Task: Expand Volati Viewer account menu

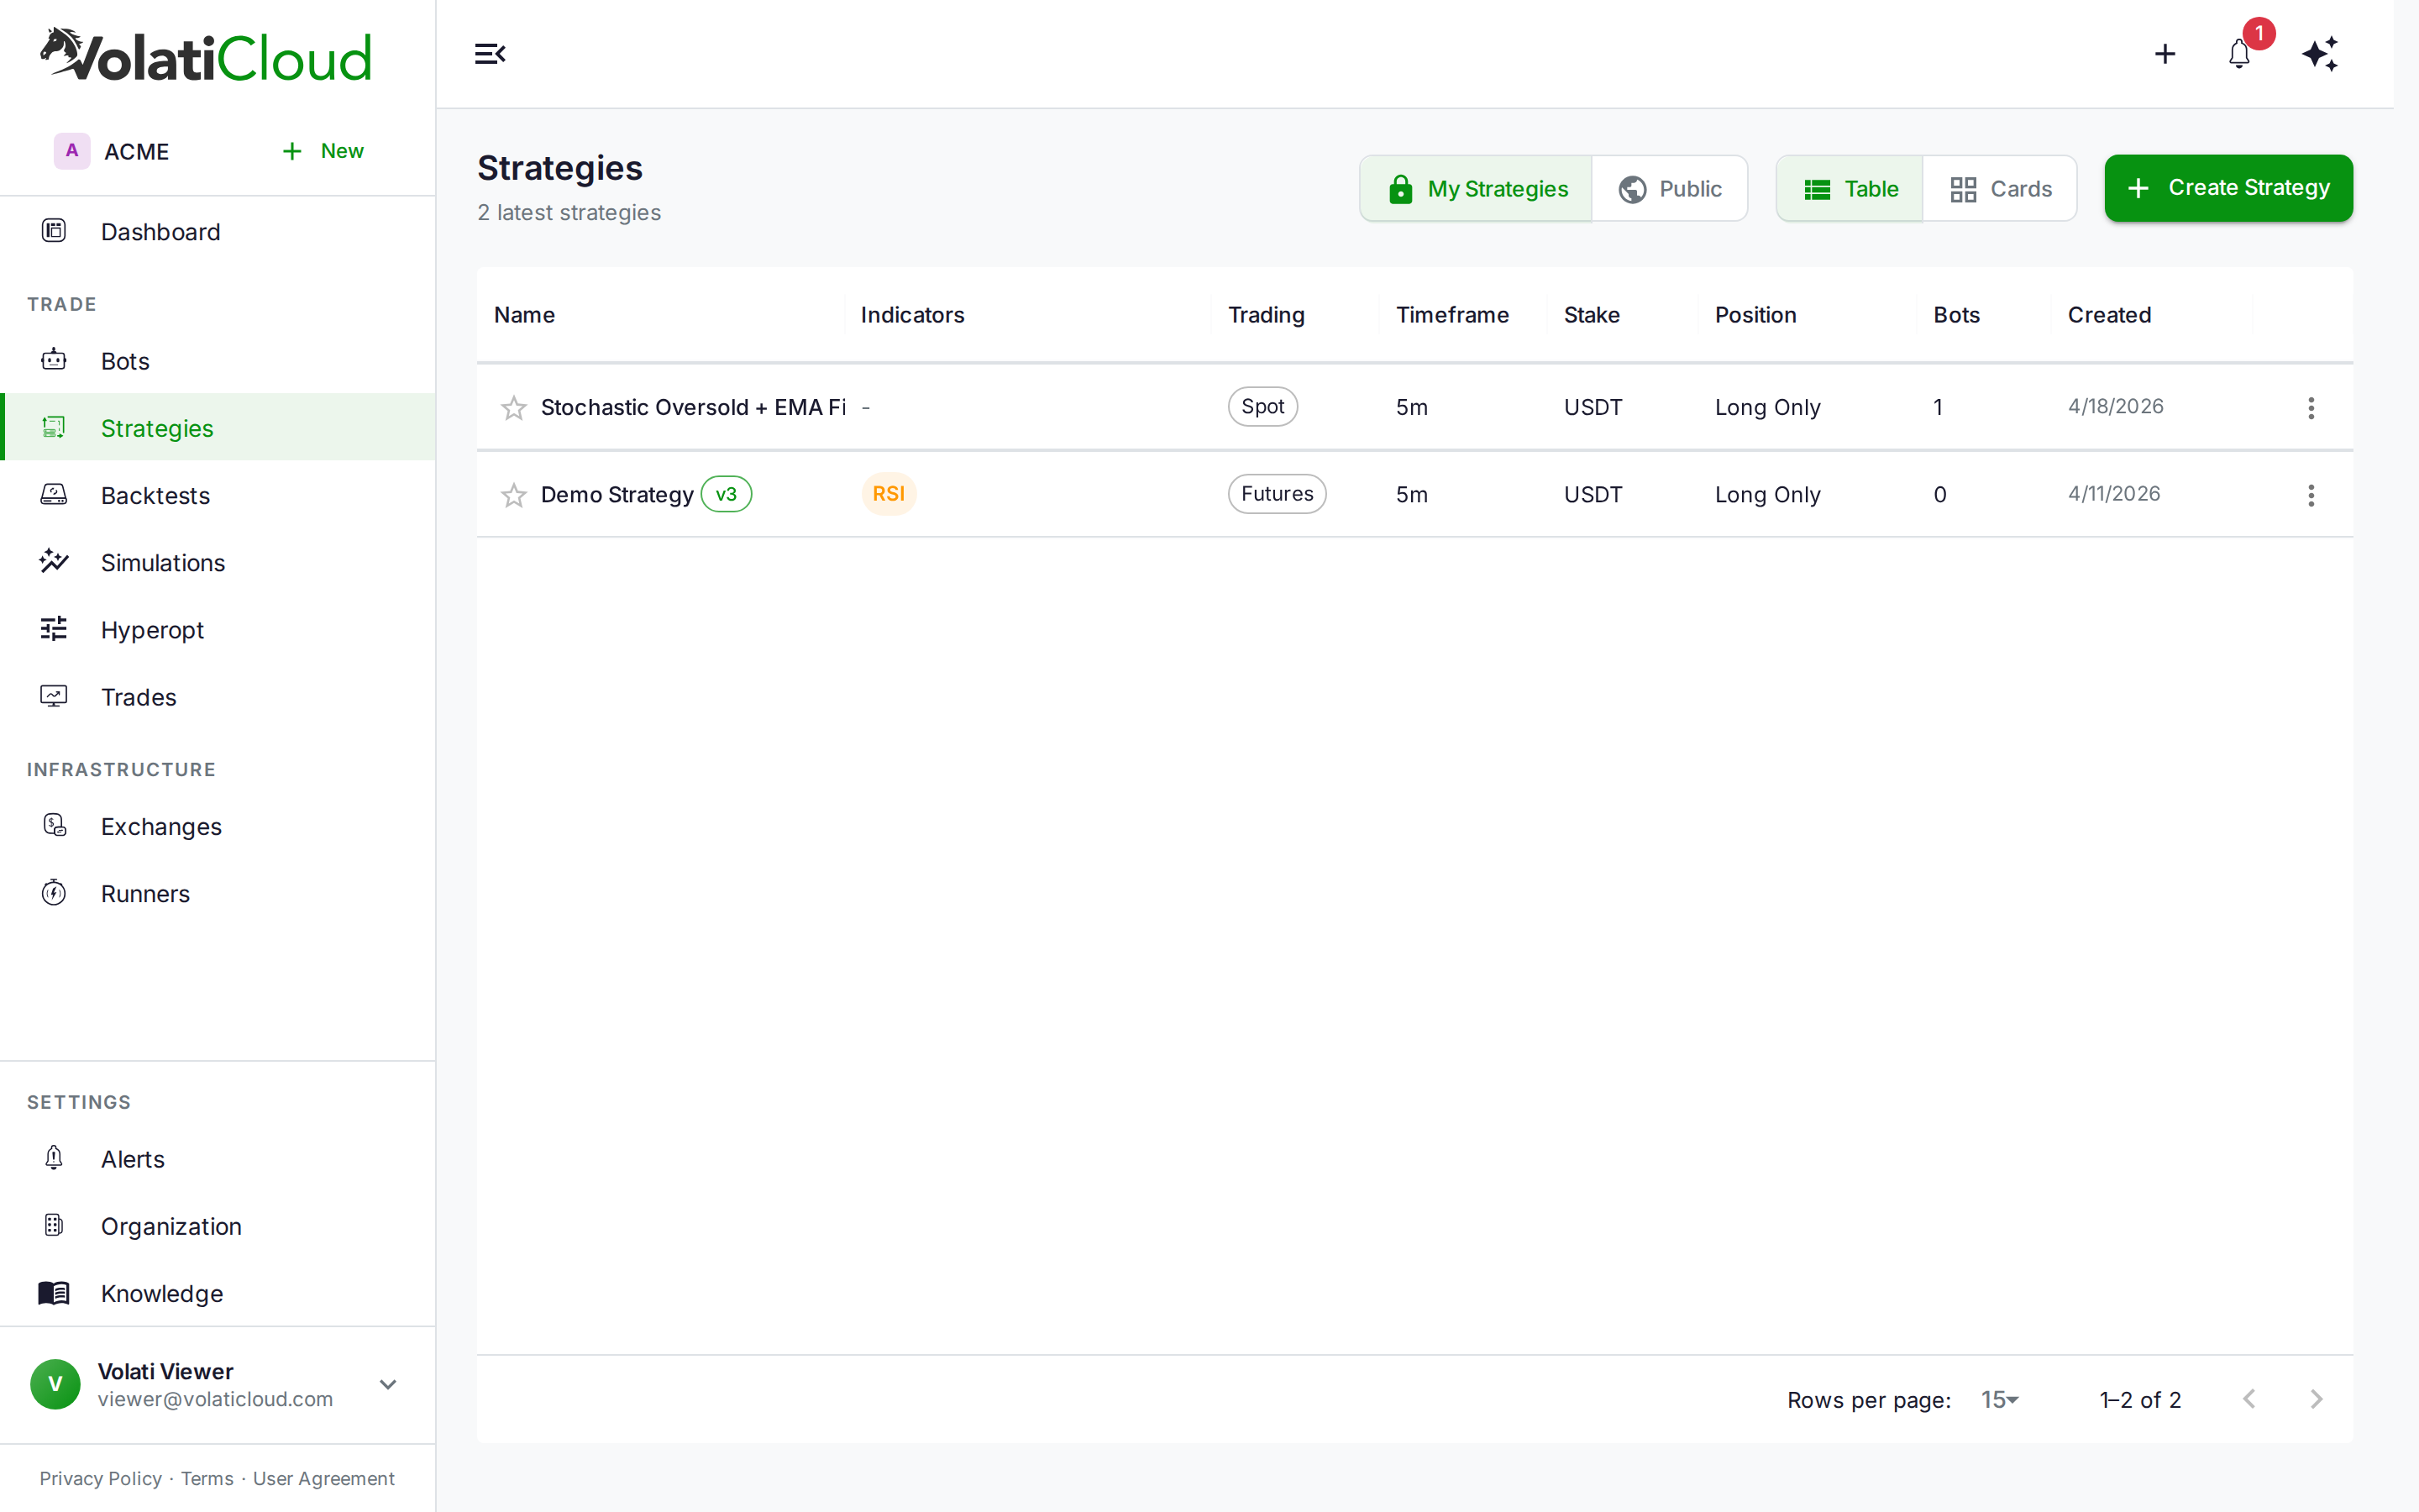Action: 388,1385
